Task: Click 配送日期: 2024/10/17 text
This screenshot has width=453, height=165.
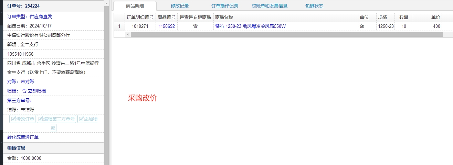Action: pyautogui.click(x=29, y=26)
